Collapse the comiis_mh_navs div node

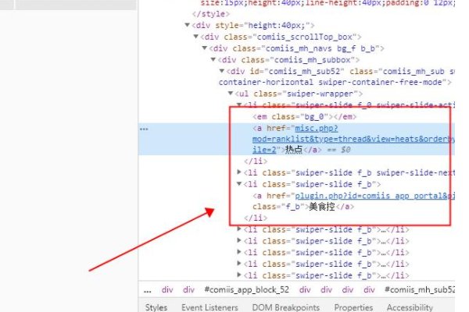tap(206, 48)
